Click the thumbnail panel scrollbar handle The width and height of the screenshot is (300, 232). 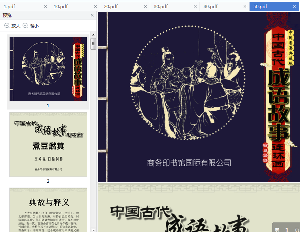(x=93, y=44)
